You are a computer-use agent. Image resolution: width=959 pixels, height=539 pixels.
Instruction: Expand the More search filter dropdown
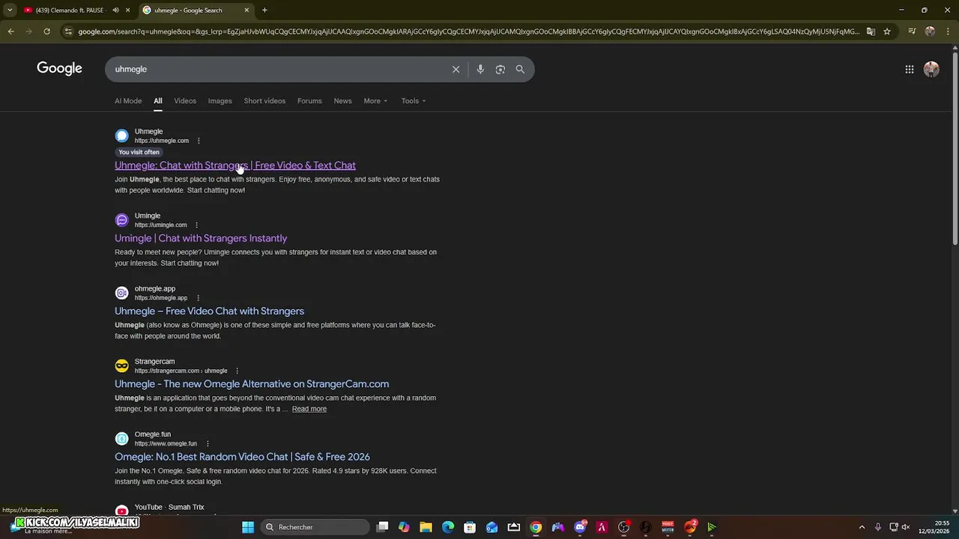pos(375,101)
